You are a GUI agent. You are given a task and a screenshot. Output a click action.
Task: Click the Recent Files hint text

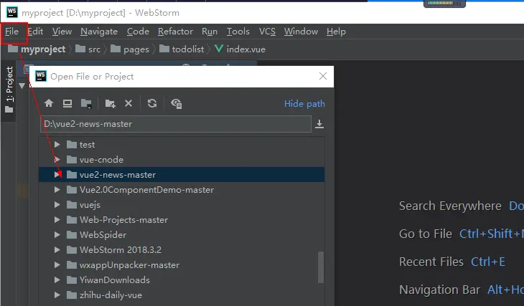[x=431, y=262]
